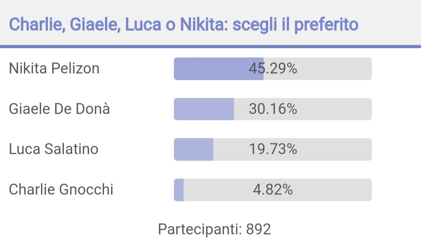Click the Partecipanti: 892 count text
The width and height of the screenshot is (421, 247).
(214, 229)
